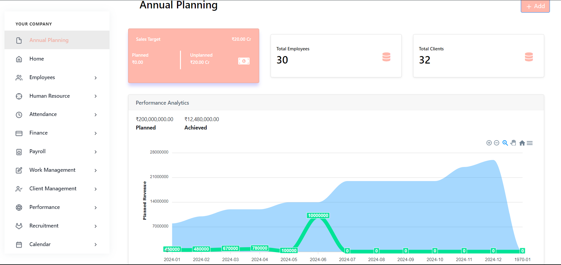
Task: Click the 100000 data label on chart
Action: tap(289, 251)
